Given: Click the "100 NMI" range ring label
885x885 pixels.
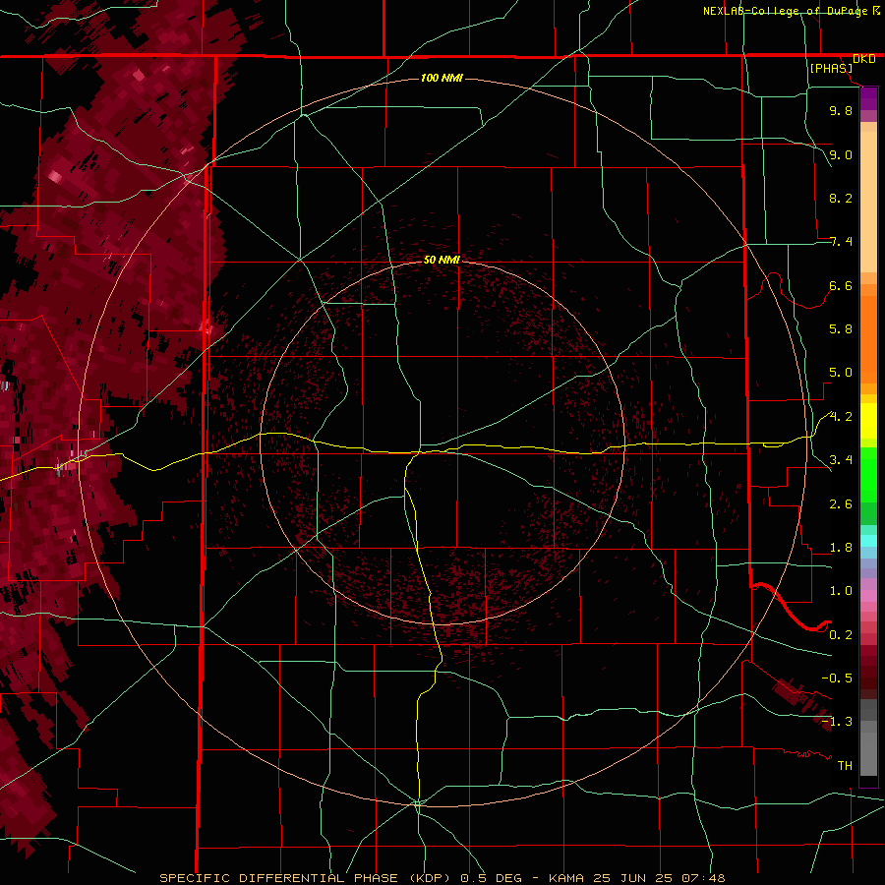Looking at the screenshot, I should 442,78.
